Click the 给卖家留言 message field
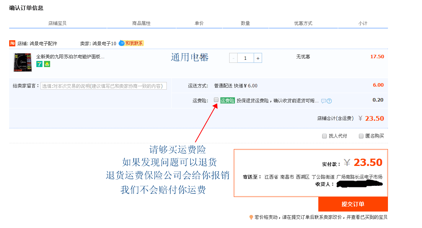 (x=104, y=86)
